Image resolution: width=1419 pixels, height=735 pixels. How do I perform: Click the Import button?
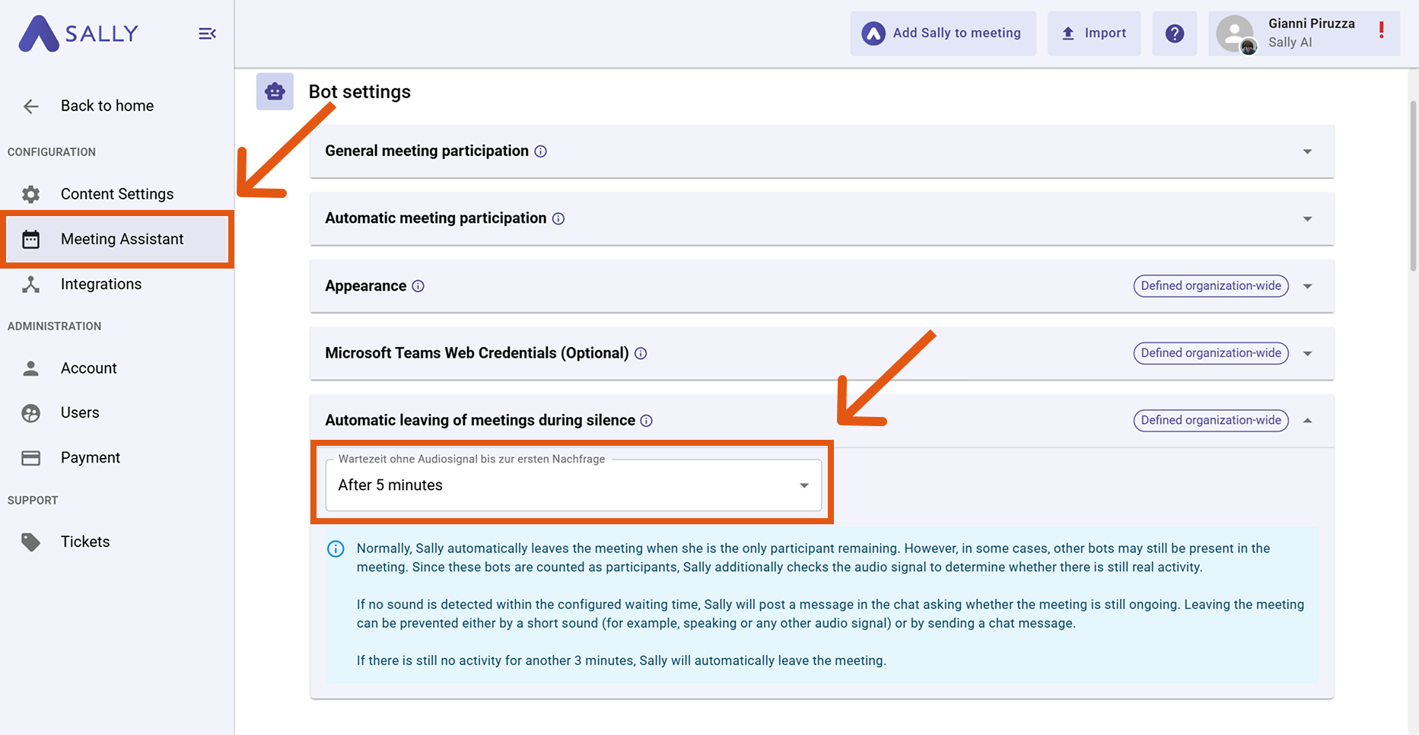coord(1094,33)
